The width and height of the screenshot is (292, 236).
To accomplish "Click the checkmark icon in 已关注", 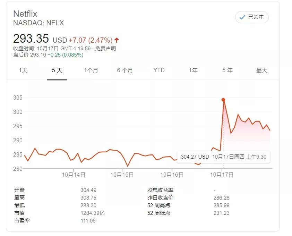I will [x=243, y=17].
